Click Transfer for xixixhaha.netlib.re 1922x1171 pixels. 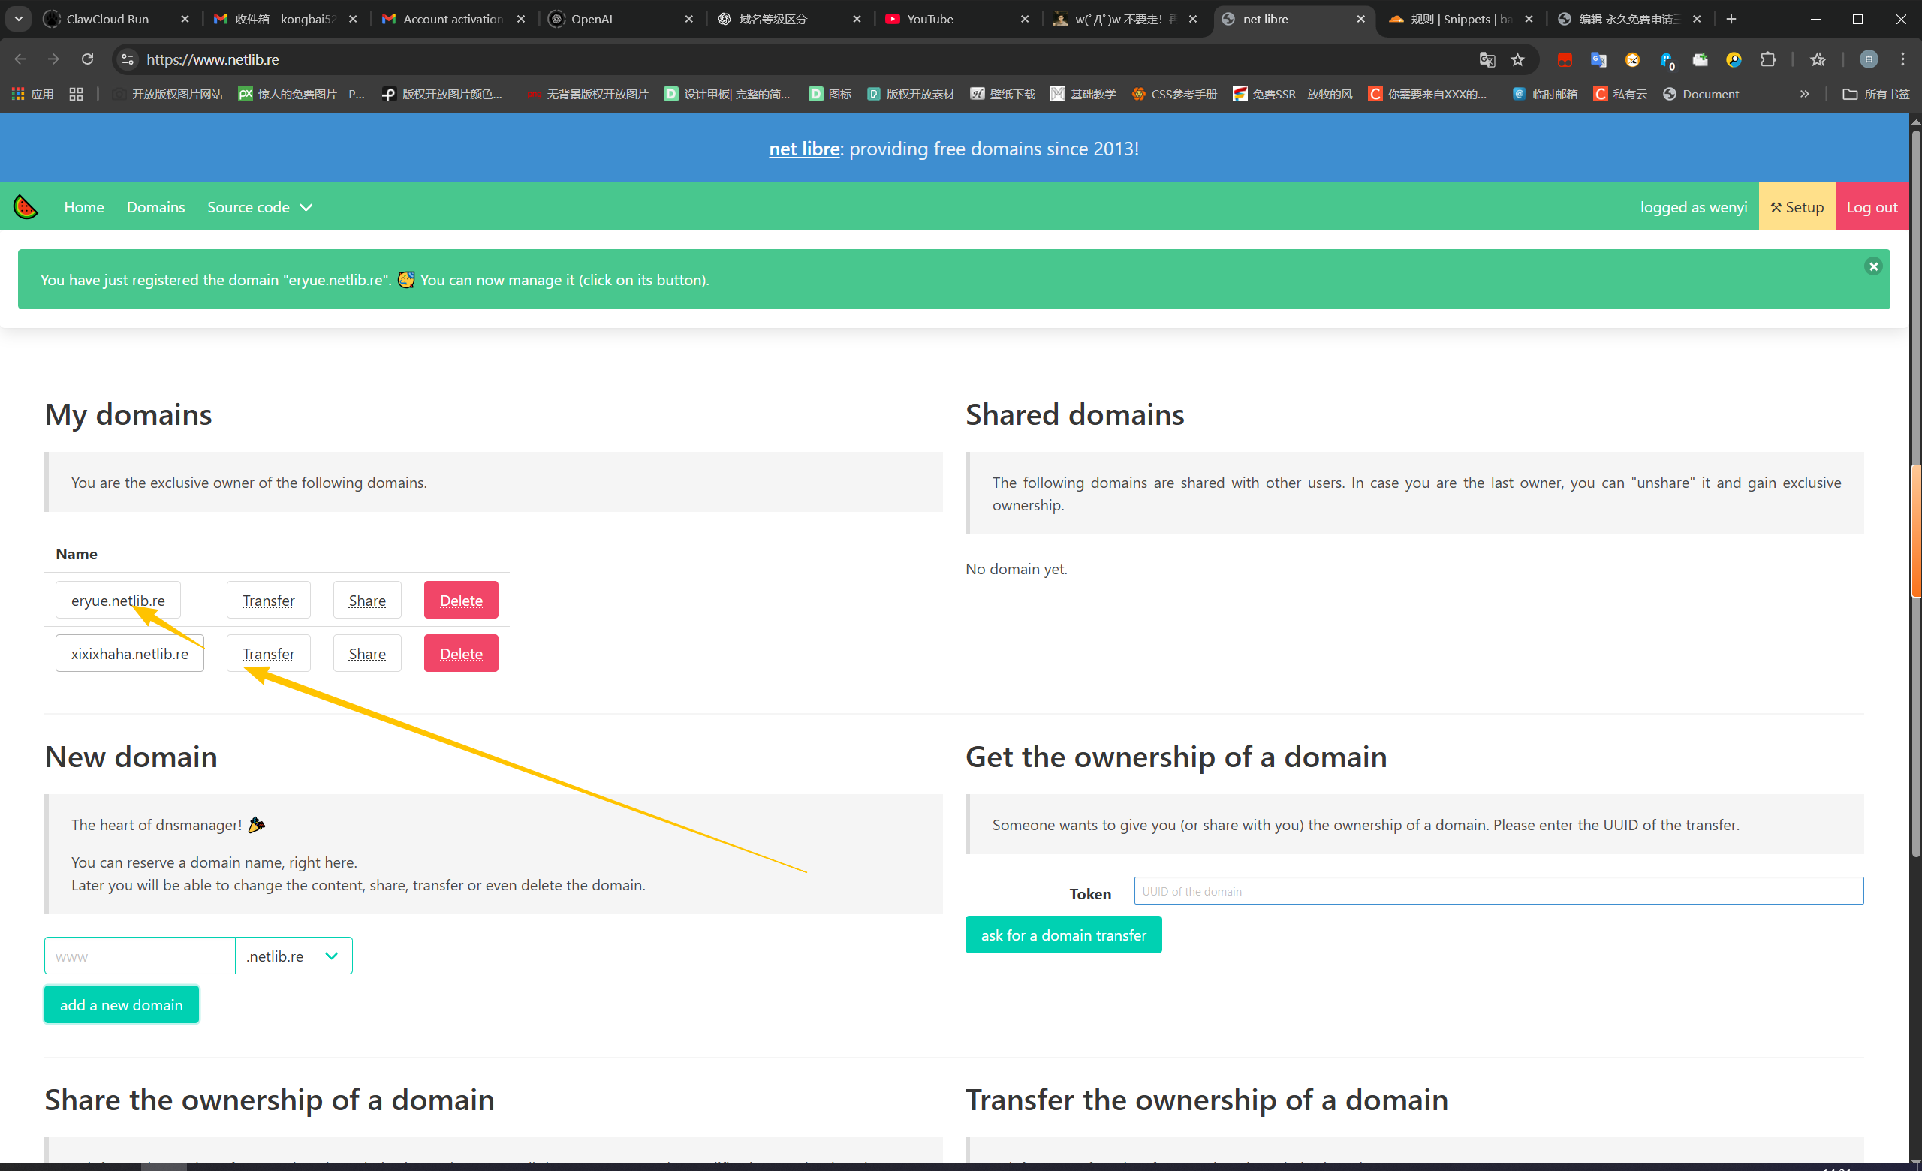point(268,653)
